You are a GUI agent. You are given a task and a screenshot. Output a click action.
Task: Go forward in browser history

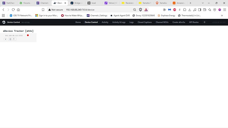click(8, 10)
